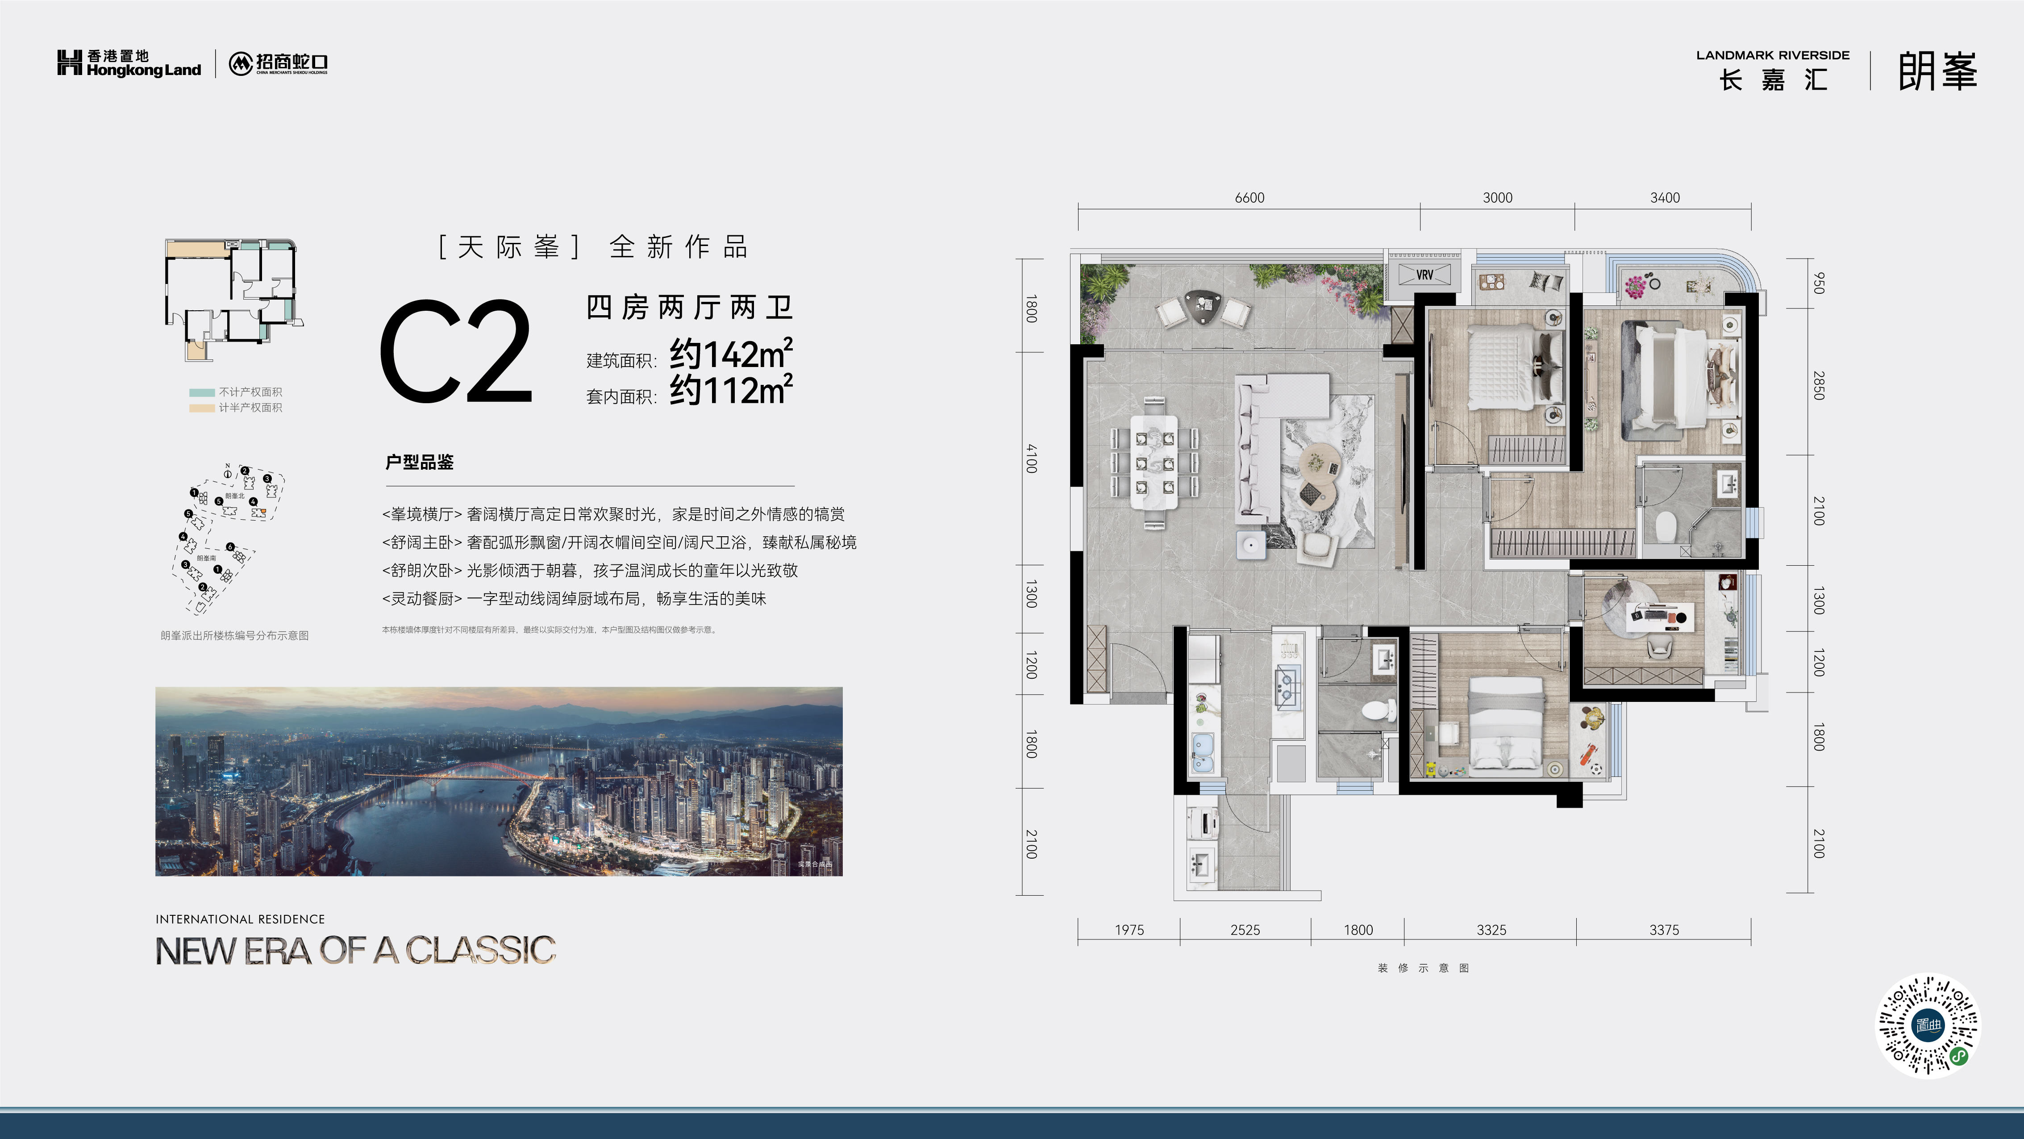Click the washing machine on the service balcony
The height and width of the screenshot is (1139, 2024).
click(1202, 824)
